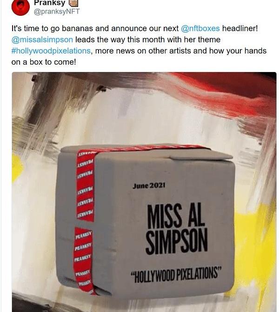
Task: Visit the @pranksyNFT handle
Action: (57, 12)
